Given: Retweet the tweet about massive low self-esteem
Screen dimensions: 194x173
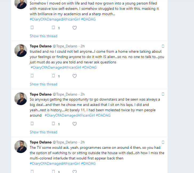Looking at the screenshot, I should [54, 28].
